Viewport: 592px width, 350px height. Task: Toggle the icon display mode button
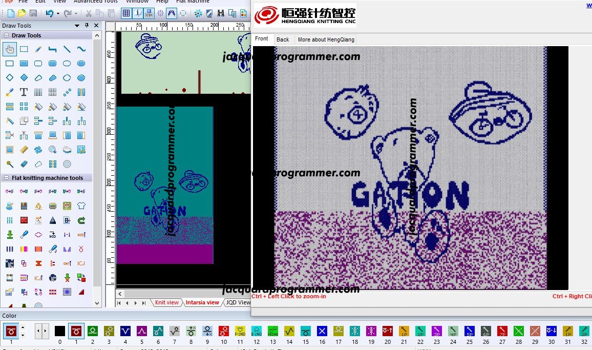click(149, 13)
